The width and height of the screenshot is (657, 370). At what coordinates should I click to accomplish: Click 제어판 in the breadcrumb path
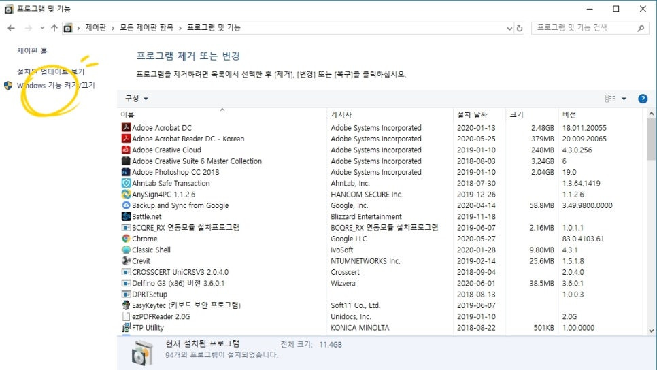(95, 28)
